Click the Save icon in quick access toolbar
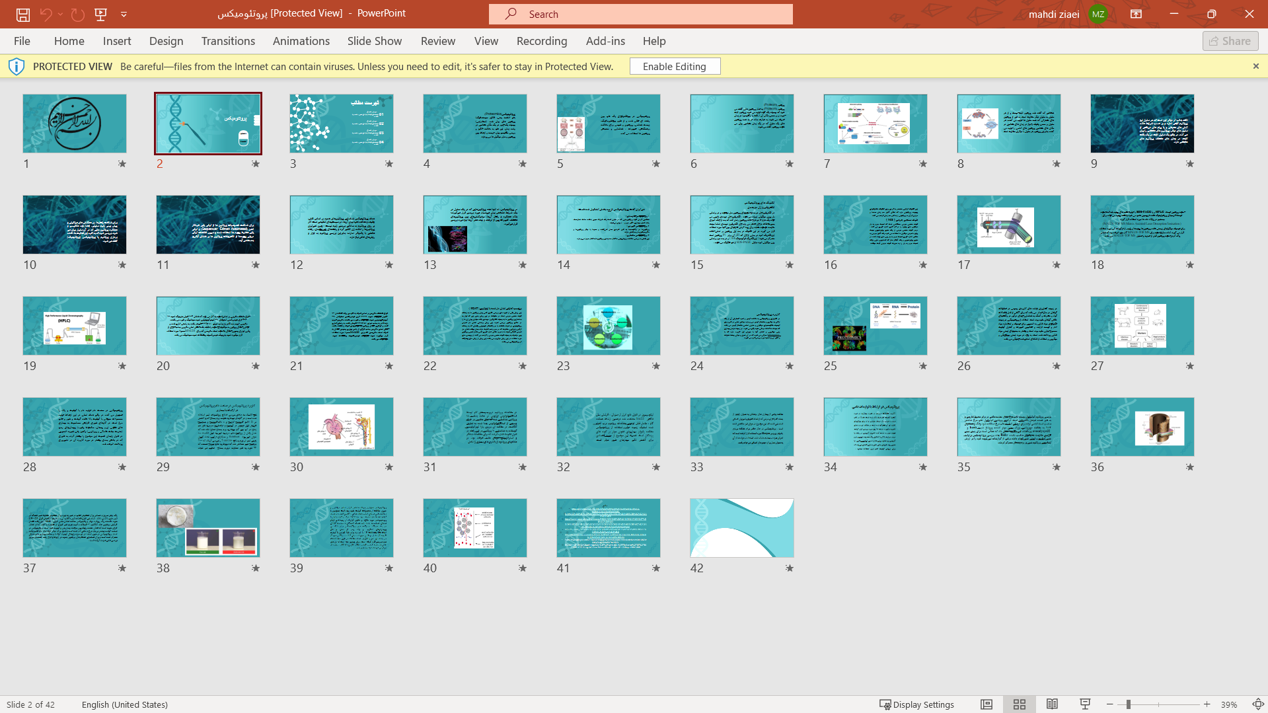 click(23, 14)
